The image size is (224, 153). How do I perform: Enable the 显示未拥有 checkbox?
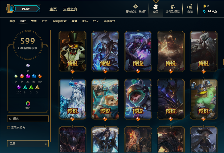[x=9, y=127]
